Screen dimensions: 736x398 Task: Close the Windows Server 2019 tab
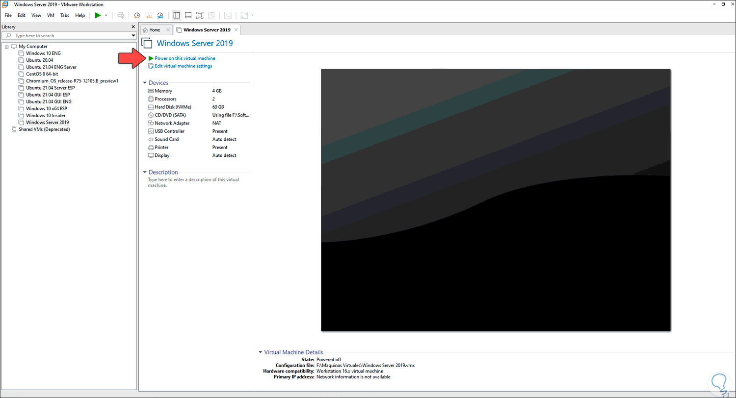point(236,30)
